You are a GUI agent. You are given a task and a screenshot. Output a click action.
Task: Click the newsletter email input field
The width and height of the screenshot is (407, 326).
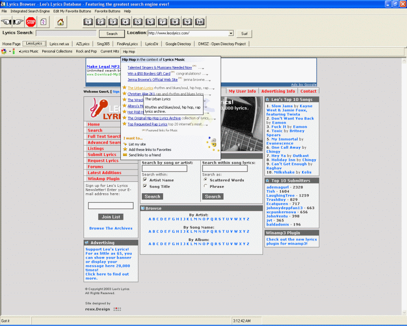[111, 206]
